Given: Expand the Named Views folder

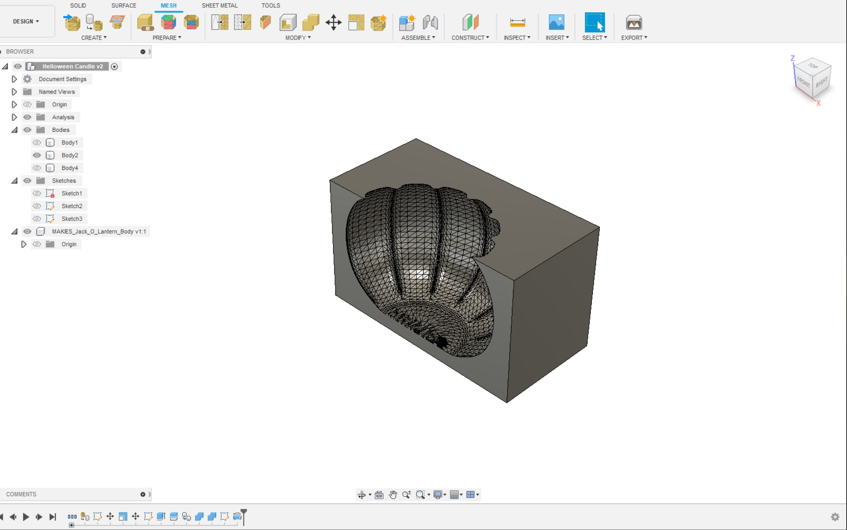Looking at the screenshot, I should pos(14,92).
